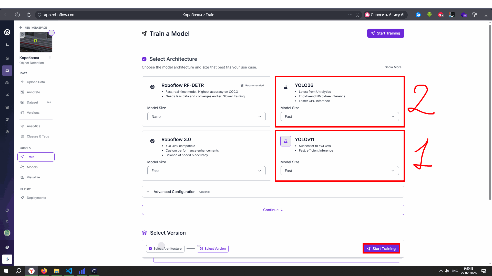Open the browser downloads arrow icon
Image resolution: width=492 pixels, height=276 pixels.
click(x=486, y=15)
